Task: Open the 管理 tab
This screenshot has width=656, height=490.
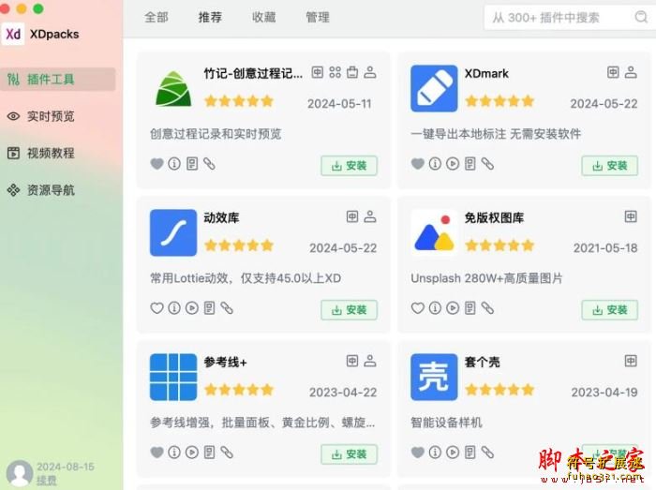Action: click(318, 17)
